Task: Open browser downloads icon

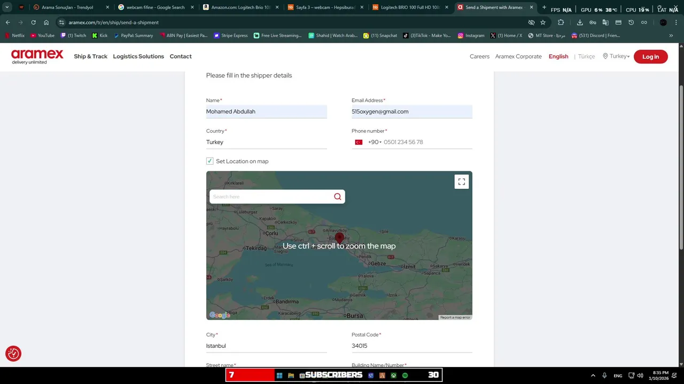Action: [580, 22]
